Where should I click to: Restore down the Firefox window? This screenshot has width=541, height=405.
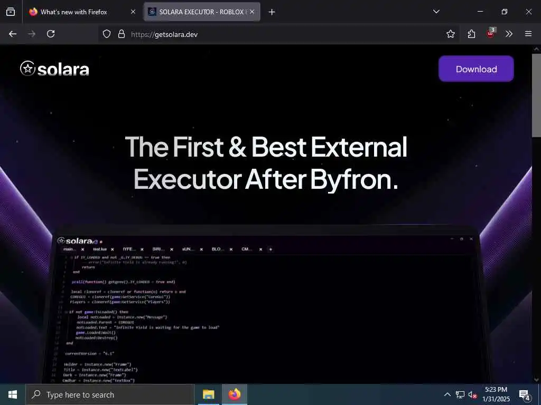point(504,12)
